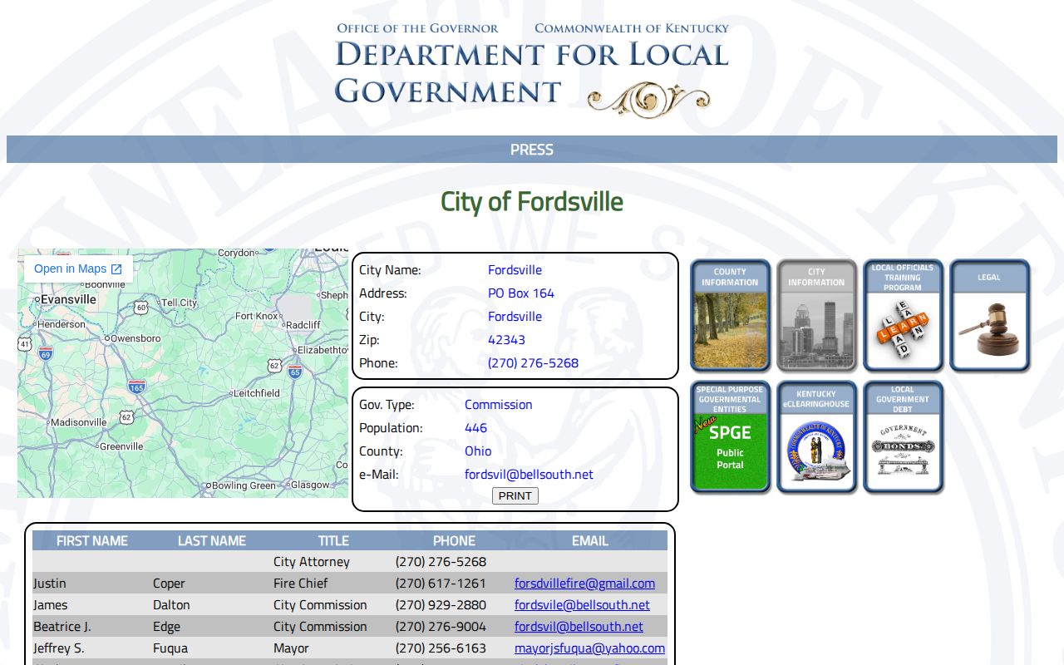Click the phone number (270) 276-5268 in city info
The width and height of the screenshot is (1064, 665).
click(533, 363)
